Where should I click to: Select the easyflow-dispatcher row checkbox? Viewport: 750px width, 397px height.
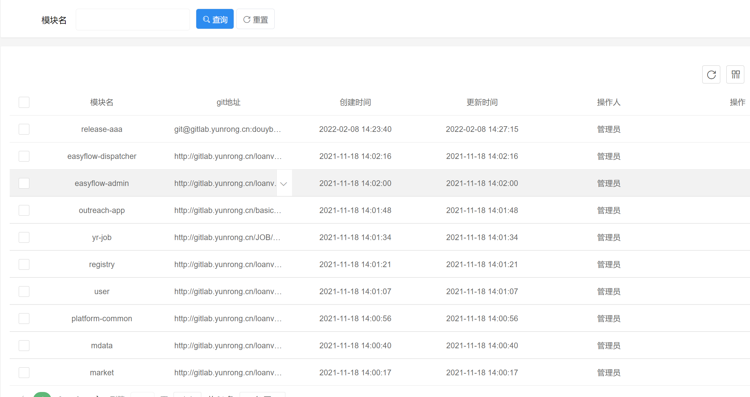(x=24, y=156)
